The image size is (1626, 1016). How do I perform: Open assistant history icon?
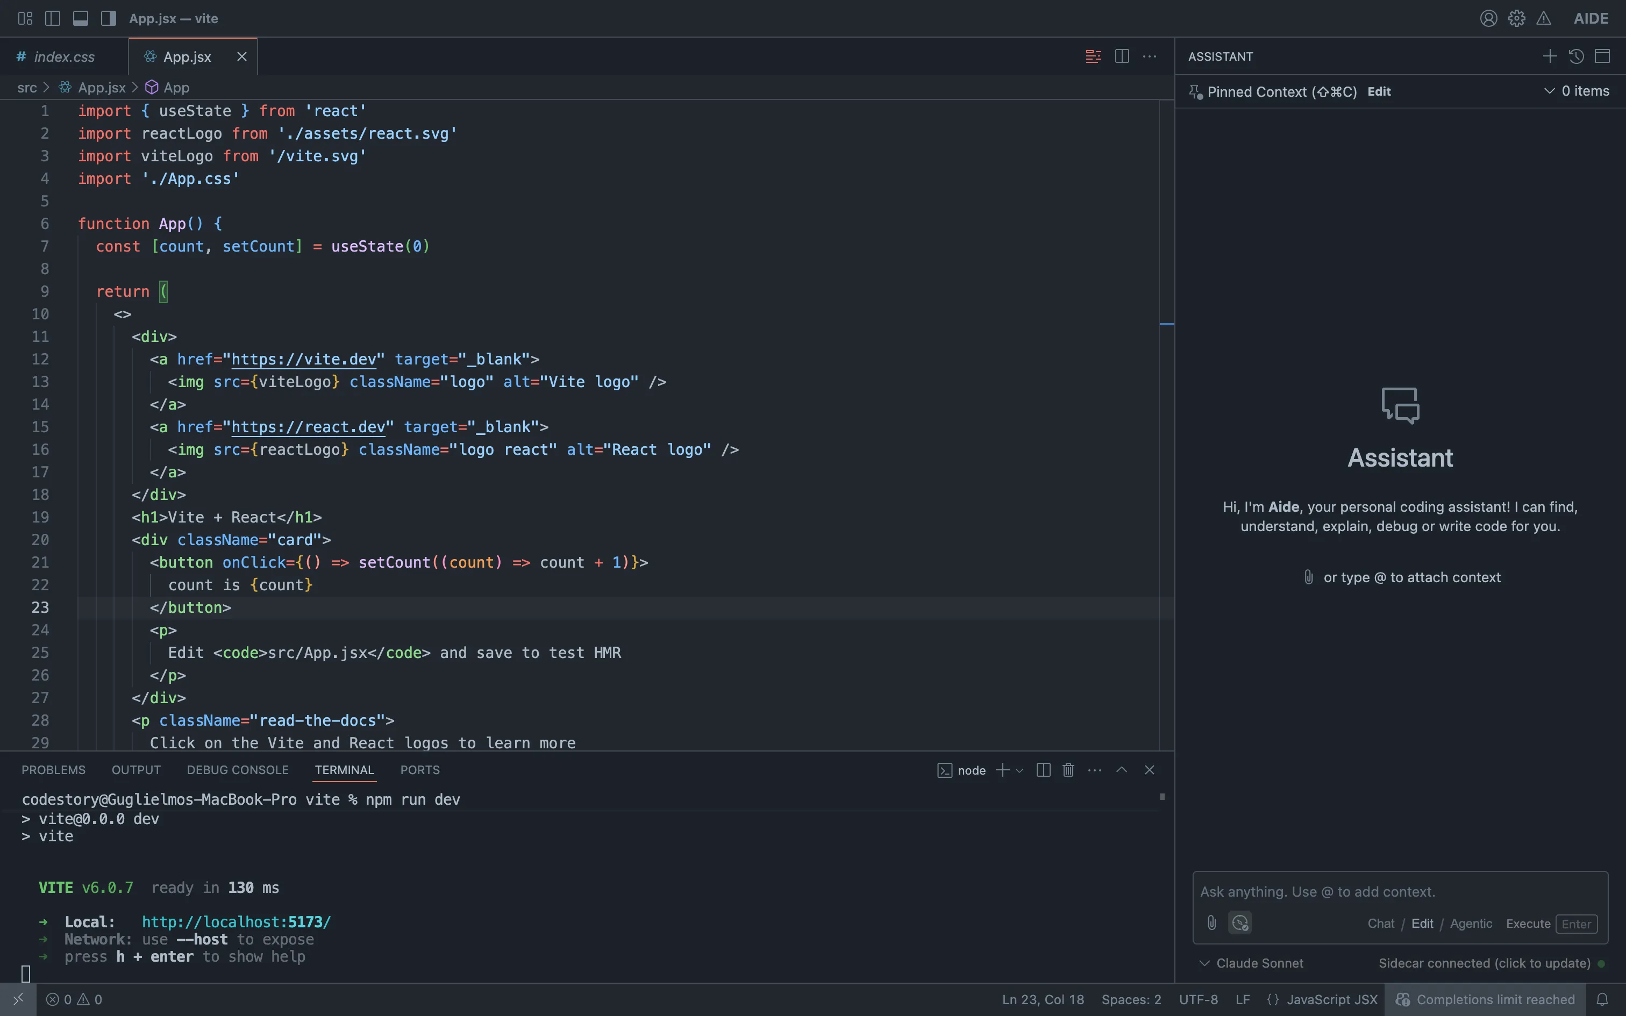click(x=1577, y=56)
